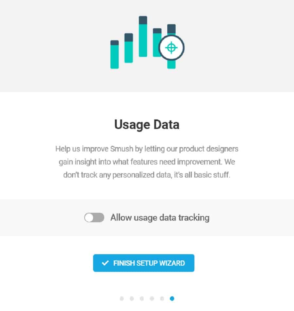This screenshot has width=294, height=311.
Task: Click the 'personalized data' description line
Action: click(x=147, y=175)
